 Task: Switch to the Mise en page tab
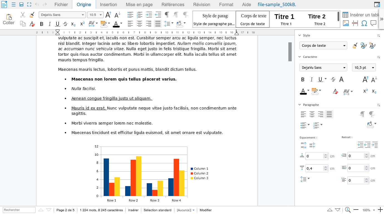(x=139, y=4)
